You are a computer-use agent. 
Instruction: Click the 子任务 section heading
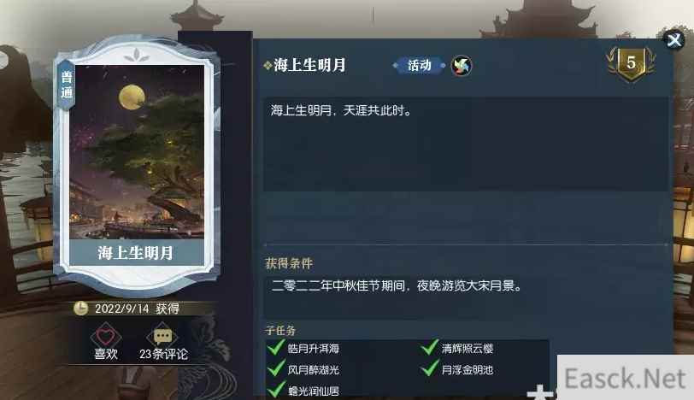[x=280, y=331]
